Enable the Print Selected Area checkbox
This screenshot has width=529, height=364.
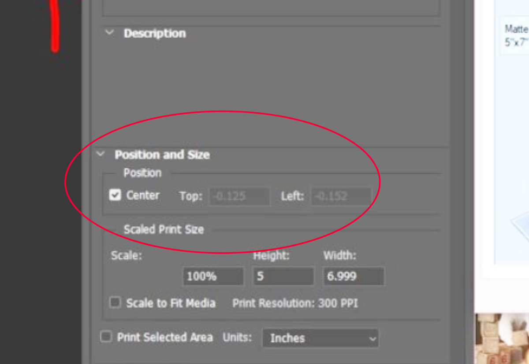coord(106,337)
